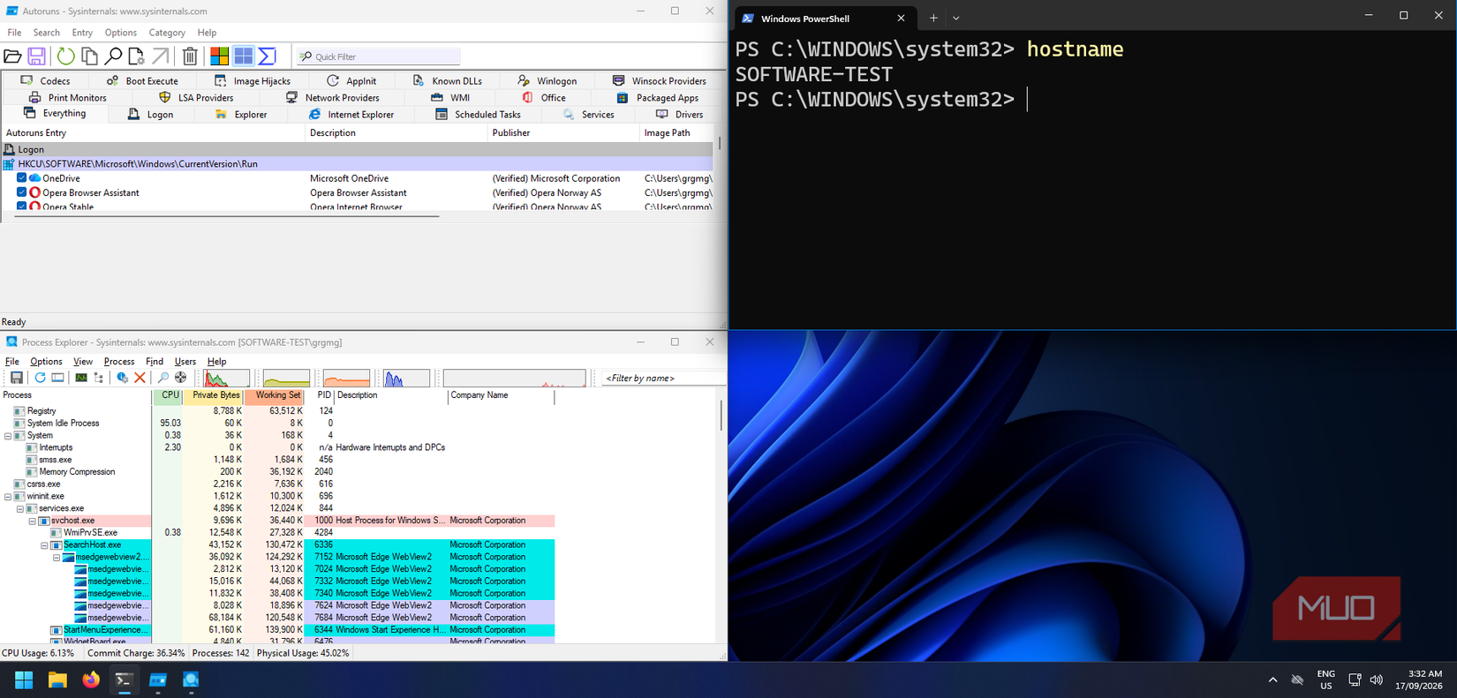Open the Logon tab in Autoruns

pos(150,115)
